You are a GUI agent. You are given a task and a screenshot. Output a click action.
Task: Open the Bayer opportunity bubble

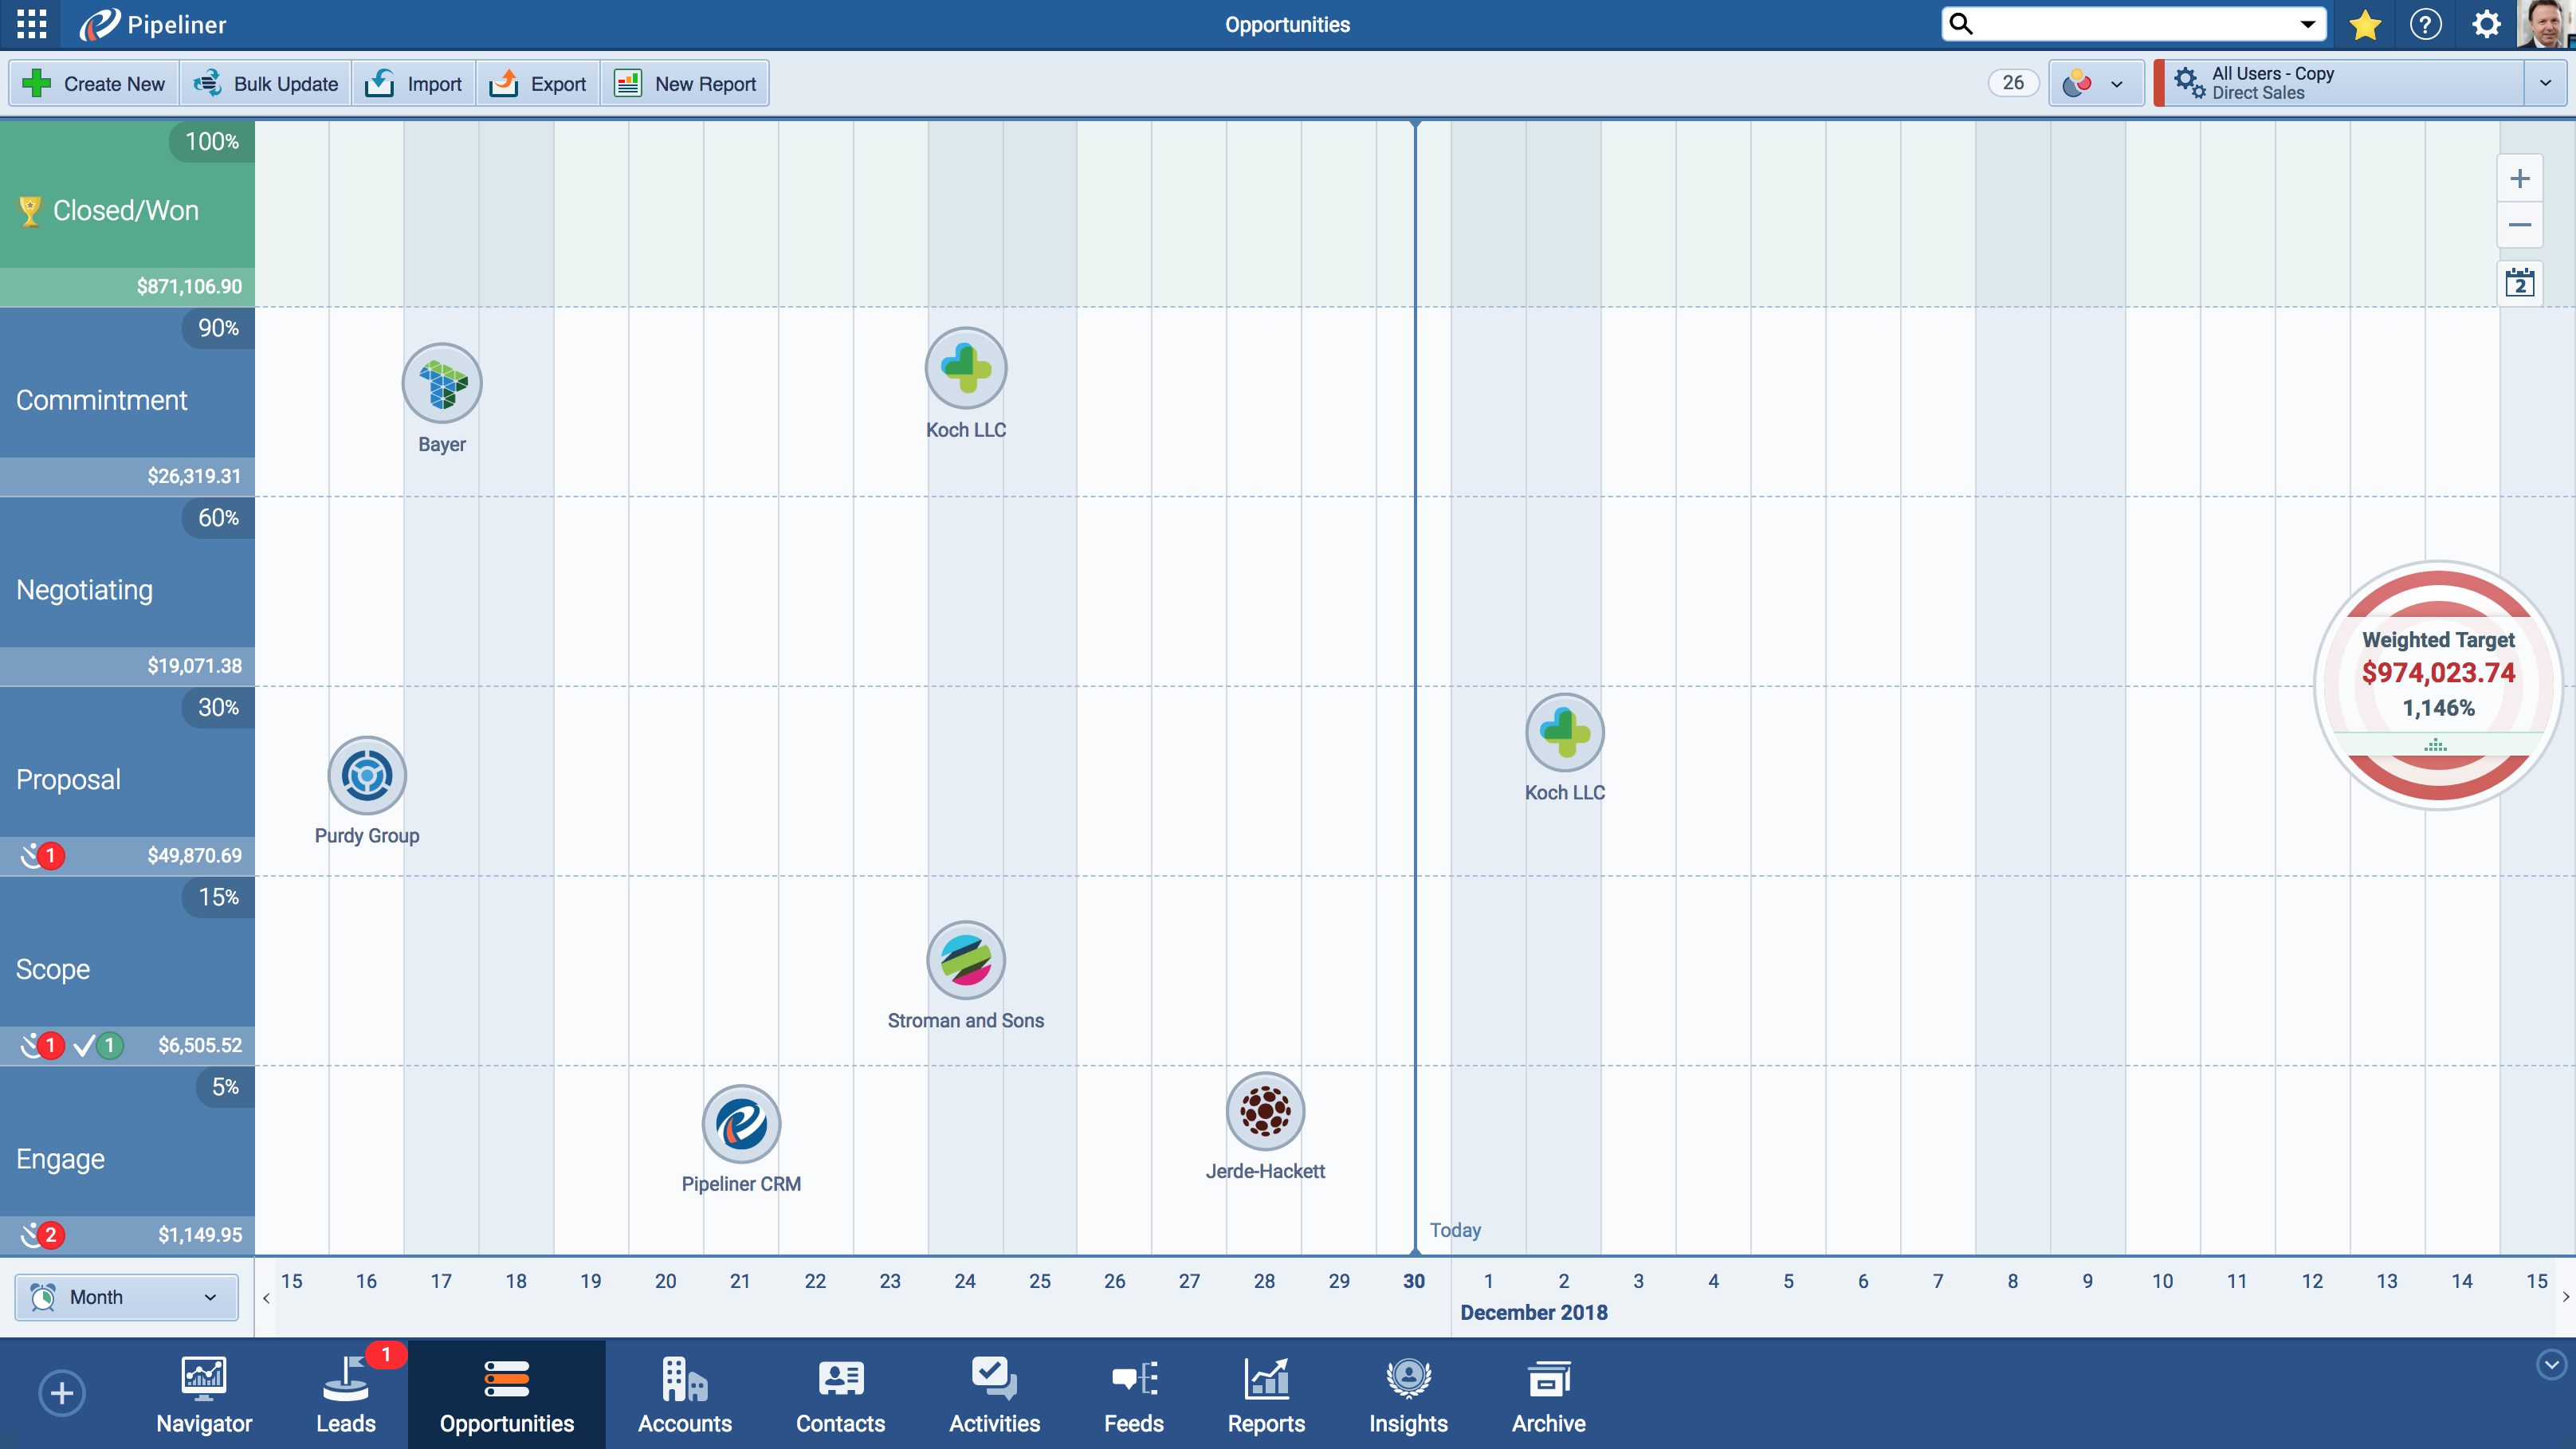coord(442,384)
